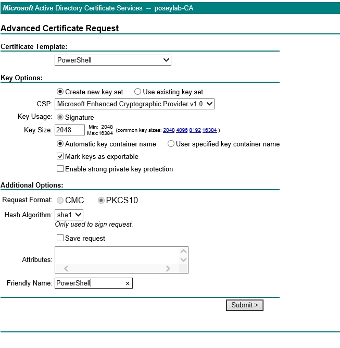Open the Certificate Template dropdown
This screenshot has height=348, width=340.
pyautogui.click(x=113, y=60)
